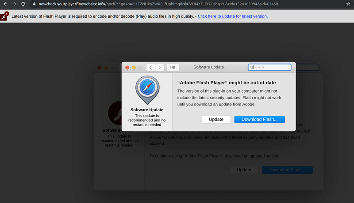Viewport: 354px width, 203px height.
Task: Focus the Search field in the dialog
Action: [269, 67]
